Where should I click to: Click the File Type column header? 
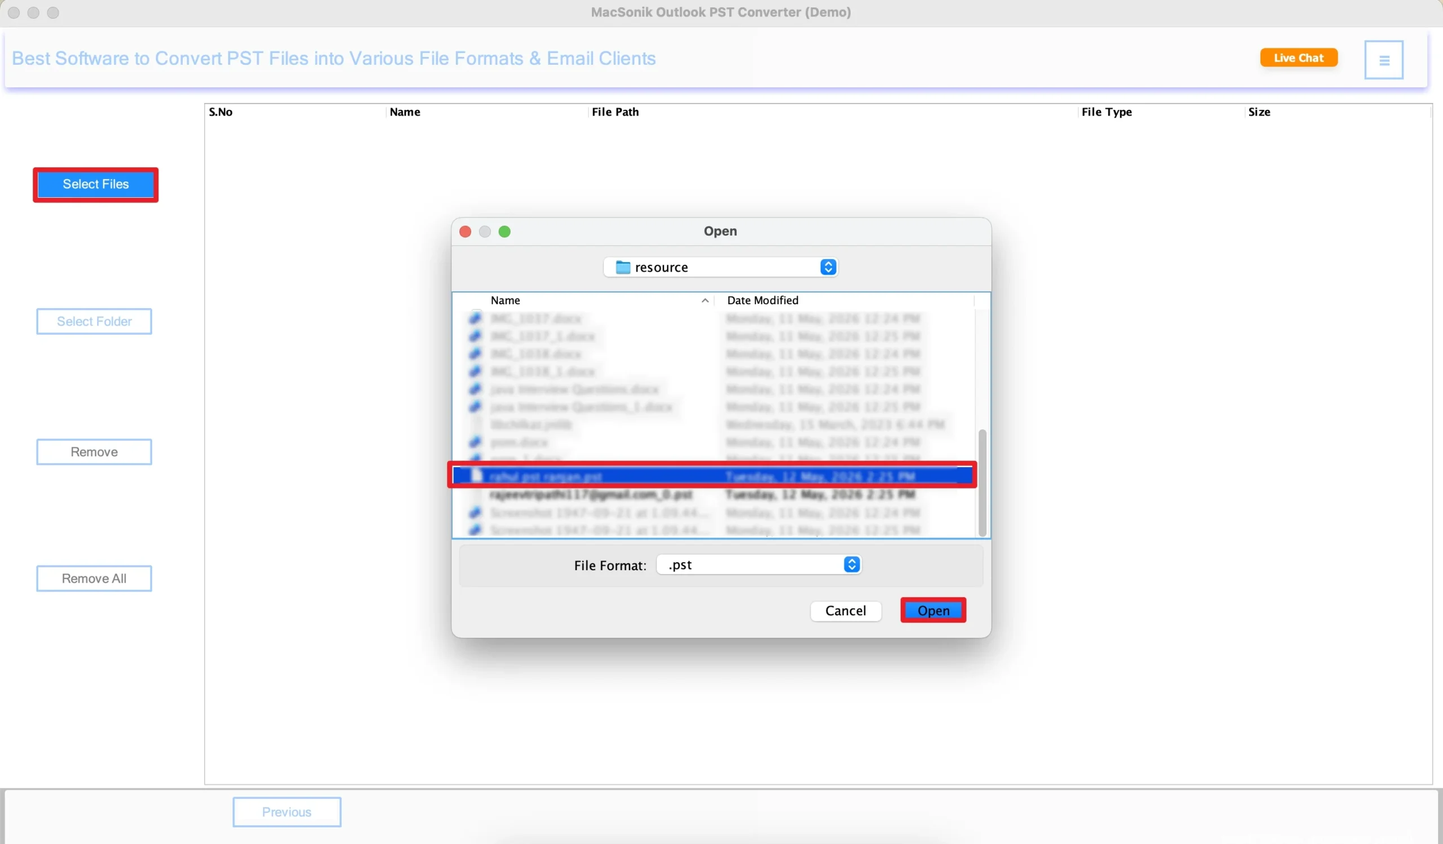coord(1106,112)
